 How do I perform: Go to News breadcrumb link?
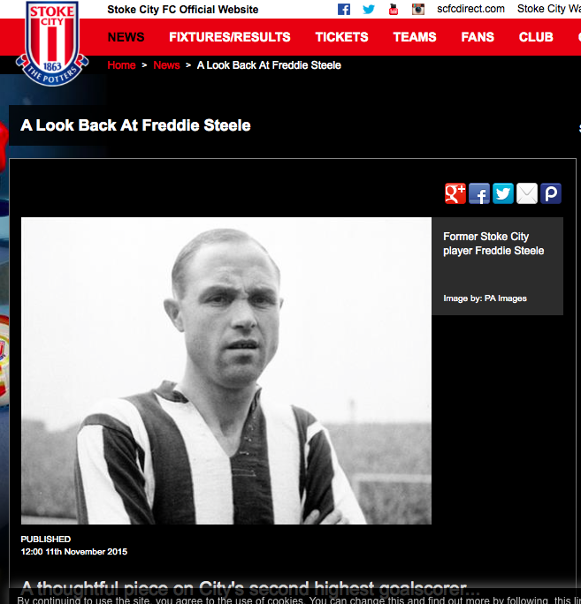click(x=166, y=65)
